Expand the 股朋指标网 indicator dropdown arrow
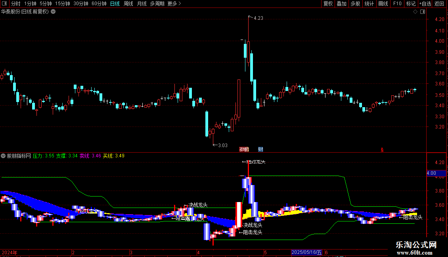 click(3, 156)
